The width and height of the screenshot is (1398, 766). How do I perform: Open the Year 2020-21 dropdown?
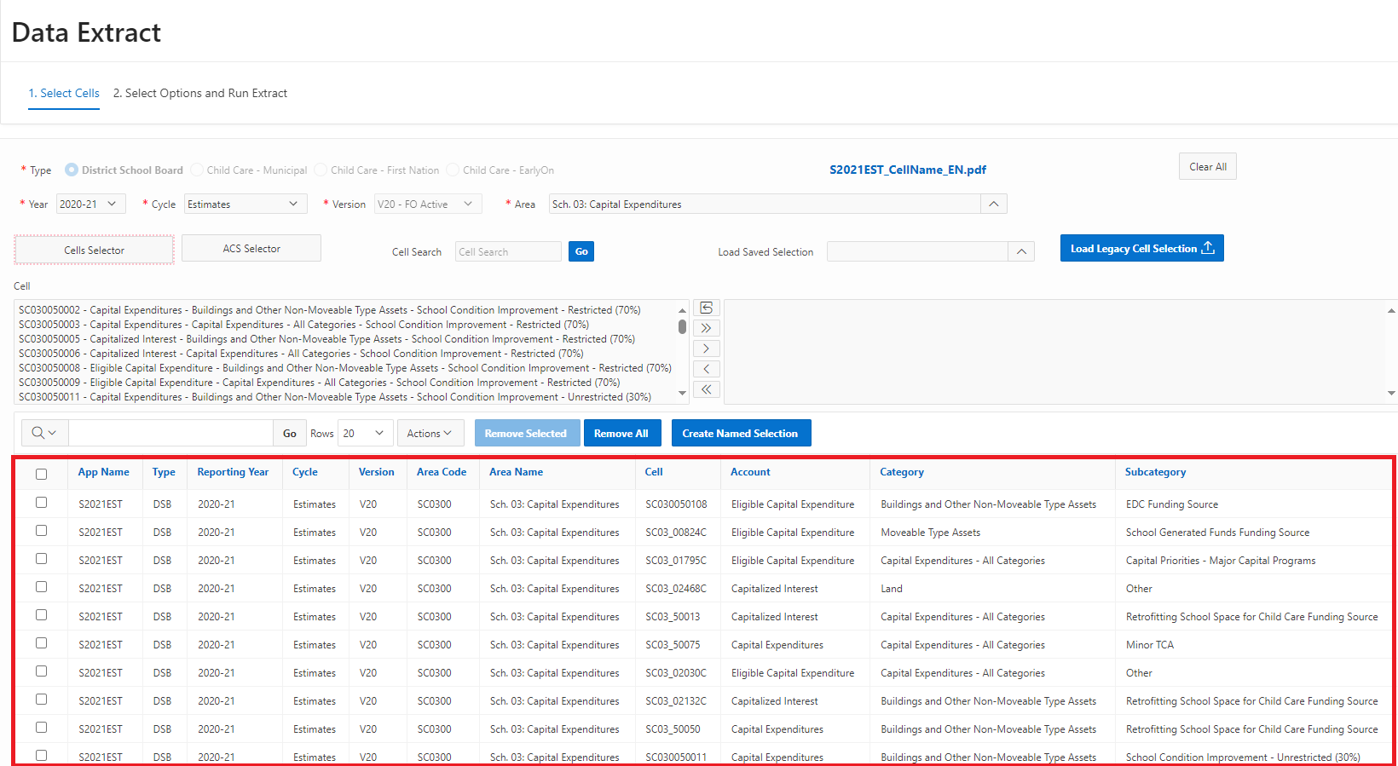pyautogui.click(x=90, y=204)
